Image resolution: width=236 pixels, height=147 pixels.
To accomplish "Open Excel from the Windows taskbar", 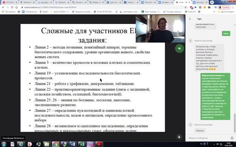I will point(82,144).
